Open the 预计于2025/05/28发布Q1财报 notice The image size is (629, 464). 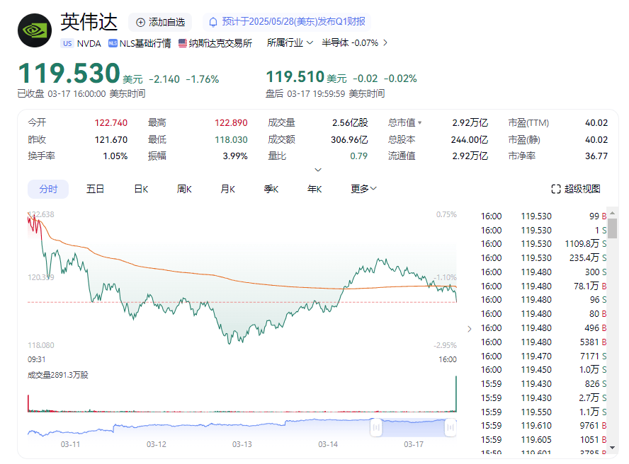tap(287, 22)
